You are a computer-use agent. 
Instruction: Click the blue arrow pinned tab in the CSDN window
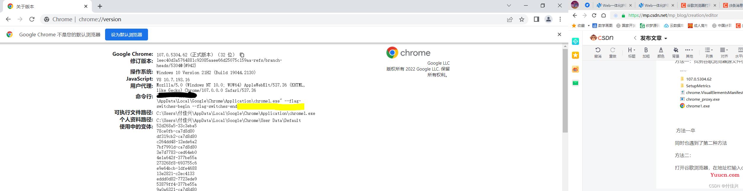click(587, 5)
